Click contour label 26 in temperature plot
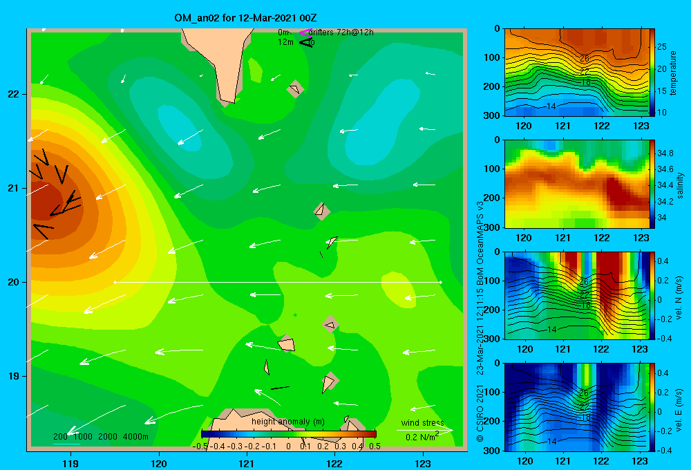The width and height of the screenshot is (691, 470). [584, 59]
